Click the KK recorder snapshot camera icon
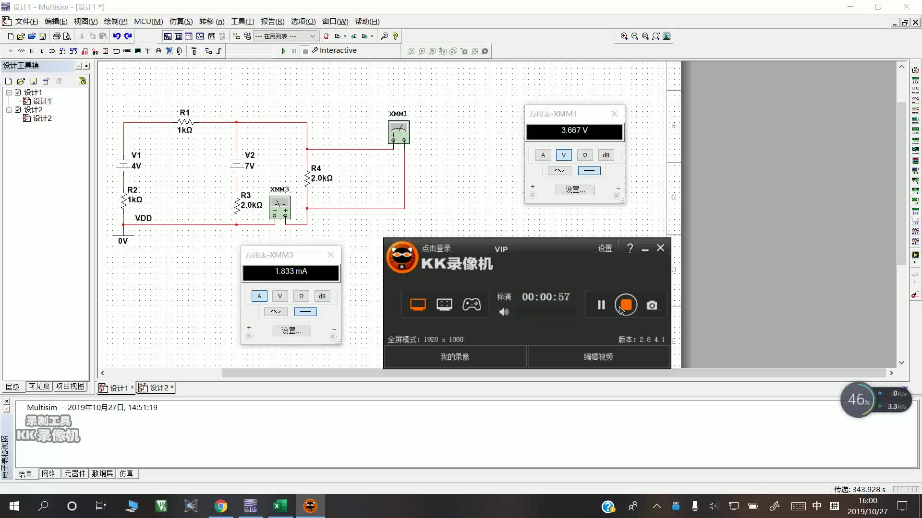 [x=652, y=306]
